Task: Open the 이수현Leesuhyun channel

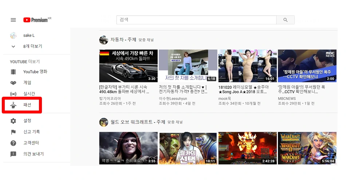Action: tap(173, 99)
